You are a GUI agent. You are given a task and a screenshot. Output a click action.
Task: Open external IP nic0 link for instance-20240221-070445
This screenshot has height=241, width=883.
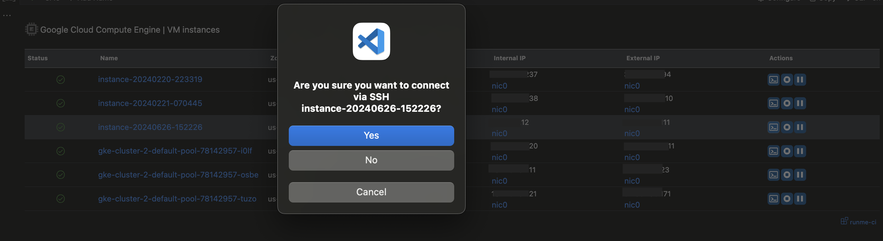[632, 110]
